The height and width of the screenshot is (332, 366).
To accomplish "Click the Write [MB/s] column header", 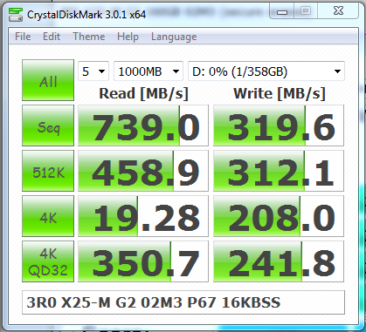I will tap(279, 93).
